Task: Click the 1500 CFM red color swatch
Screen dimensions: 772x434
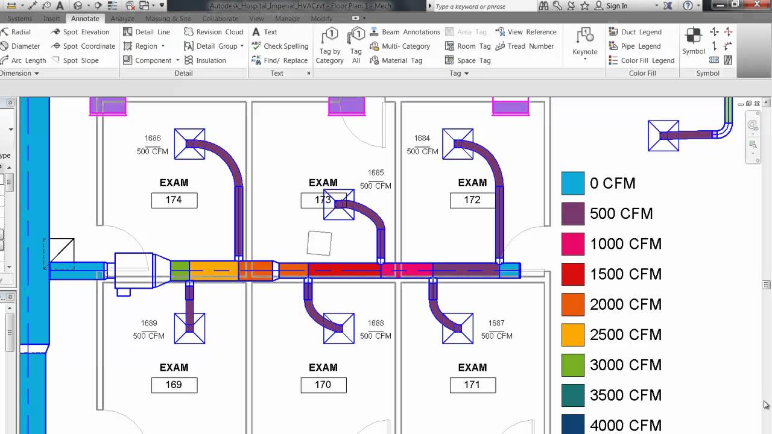Action: coord(572,274)
